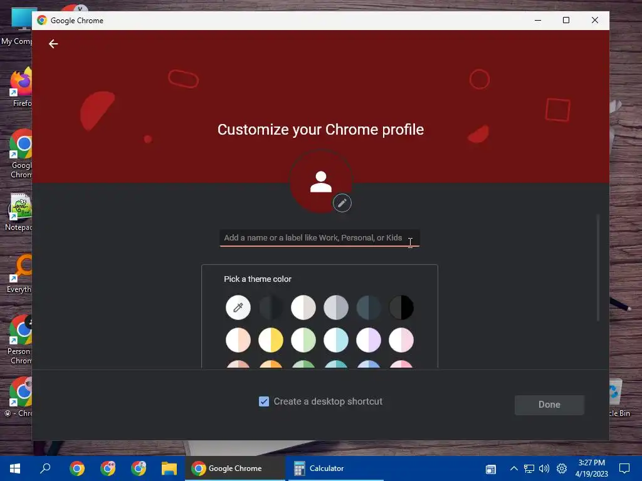This screenshot has width=642, height=481.
Task: Select Person Chrome desktop shortcut
Action: (19, 340)
